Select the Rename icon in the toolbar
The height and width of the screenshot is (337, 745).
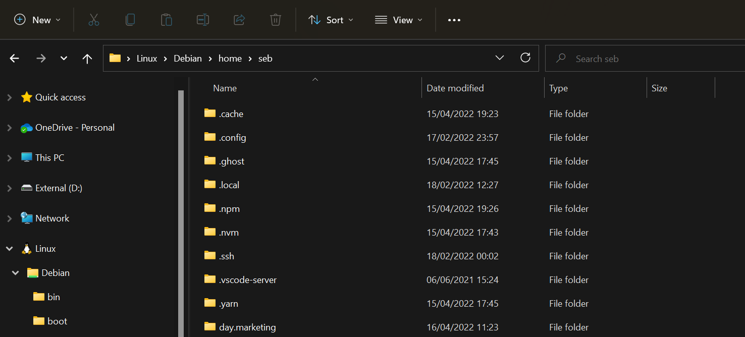(202, 20)
